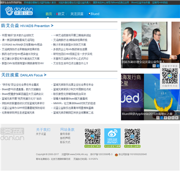Open the 首页 navigation tab

(x=49, y=14)
